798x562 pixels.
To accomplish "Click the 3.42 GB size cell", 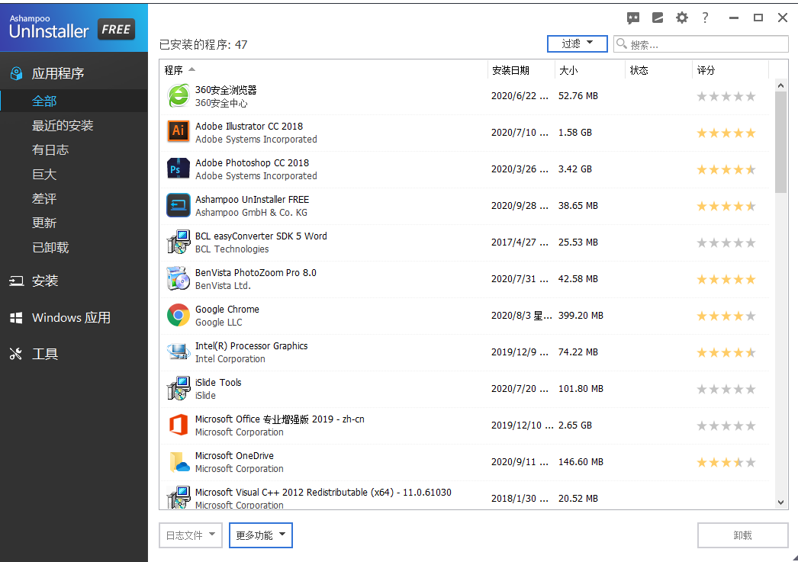I will coord(575,169).
